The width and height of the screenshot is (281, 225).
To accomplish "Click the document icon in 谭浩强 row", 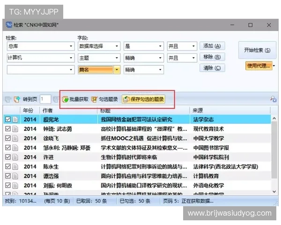I will (x=15, y=176).
